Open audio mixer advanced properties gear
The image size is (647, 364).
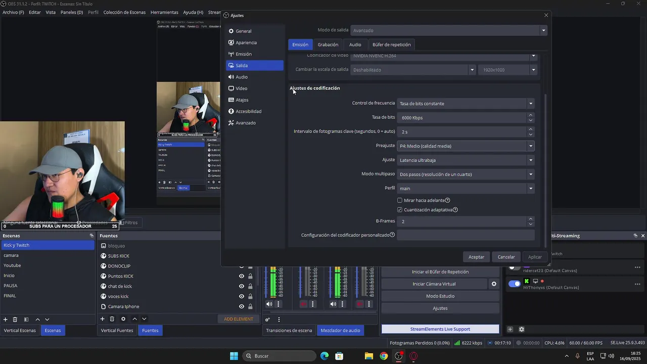pyautogui.click(x=267, y=320)
